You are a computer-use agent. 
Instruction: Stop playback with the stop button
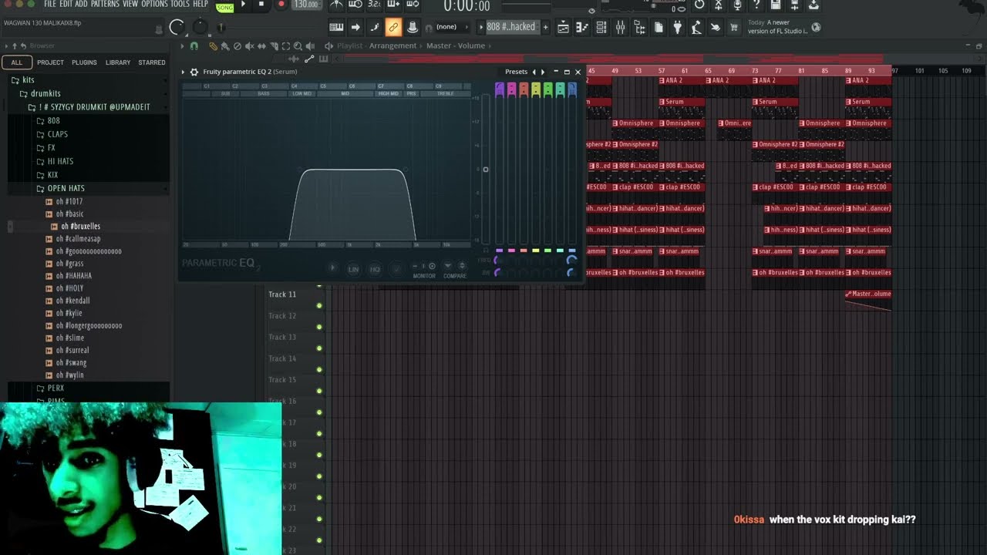click(261, 4)
